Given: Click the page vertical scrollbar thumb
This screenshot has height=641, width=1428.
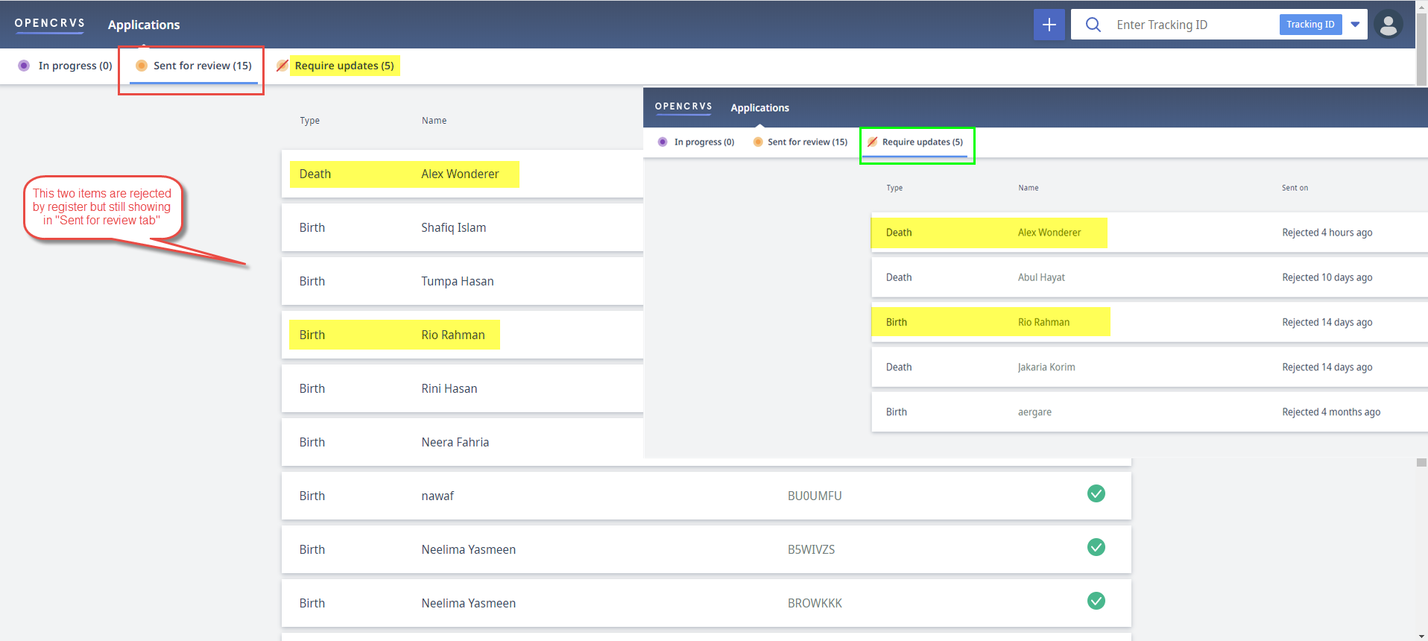Looking at the screenshot, I should point(1421,48).
